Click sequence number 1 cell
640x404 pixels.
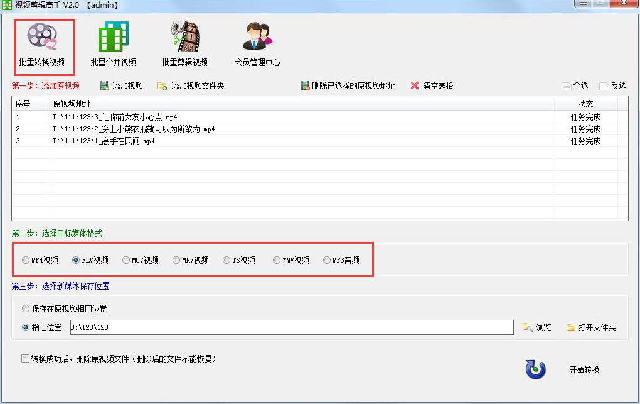31,117
